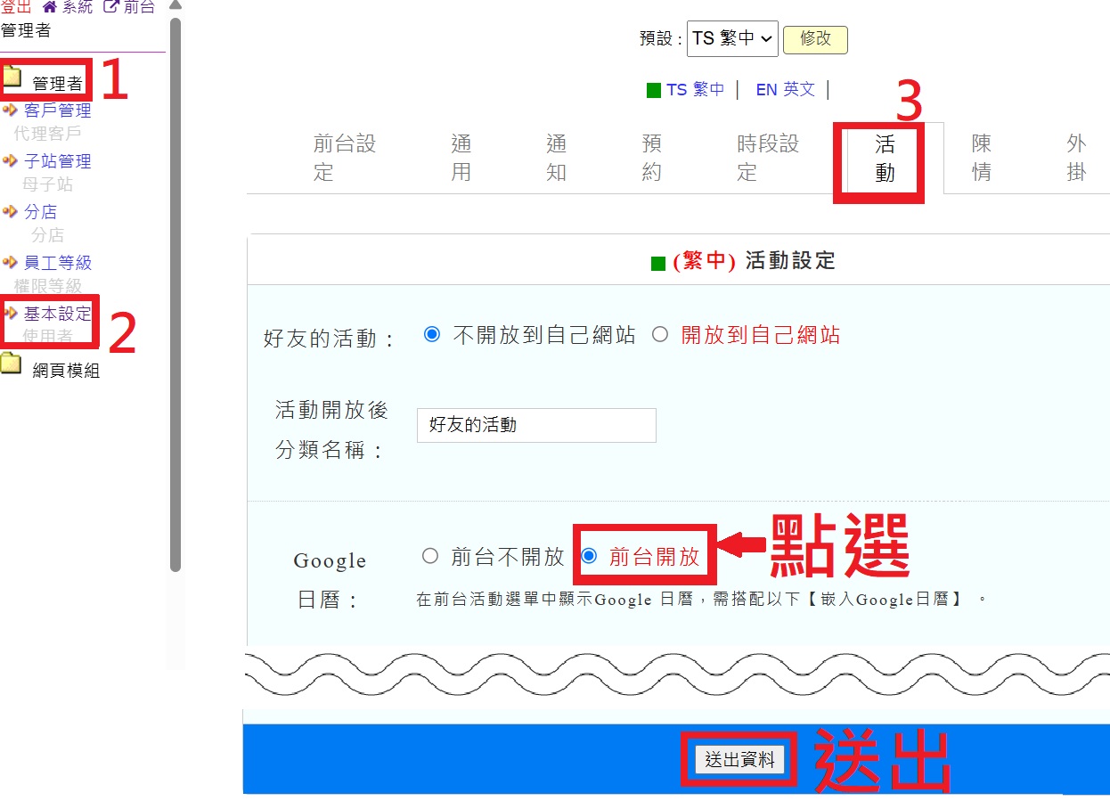
Task: Select 不開放到自己網站 radio option
Action: click(432, 335)
